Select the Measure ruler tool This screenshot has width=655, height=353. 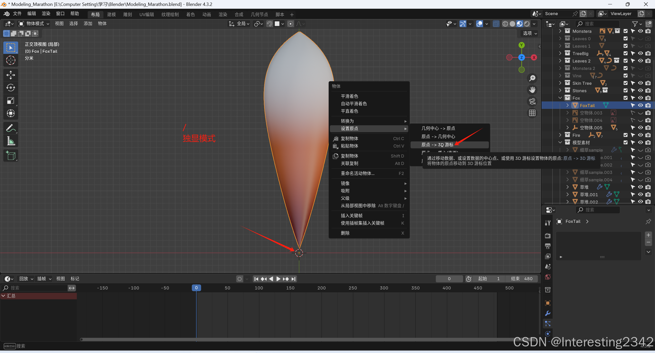[x=10, y=141]
